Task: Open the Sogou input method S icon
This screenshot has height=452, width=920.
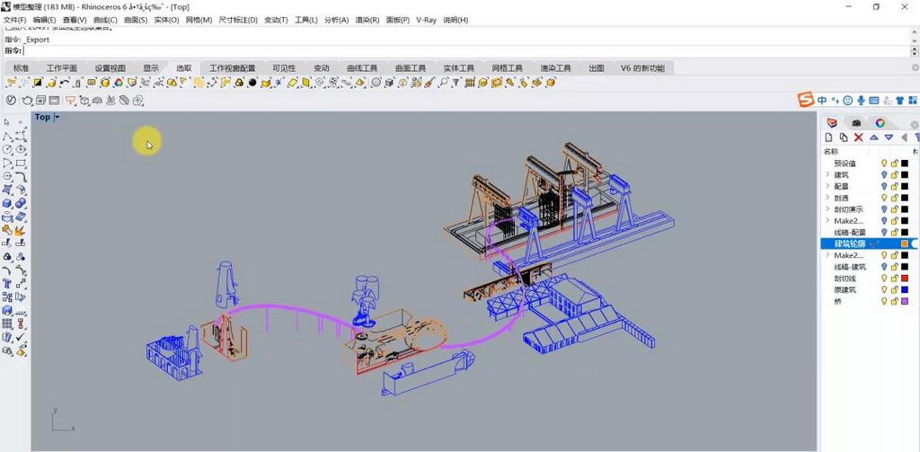Action: click(806, 100)
